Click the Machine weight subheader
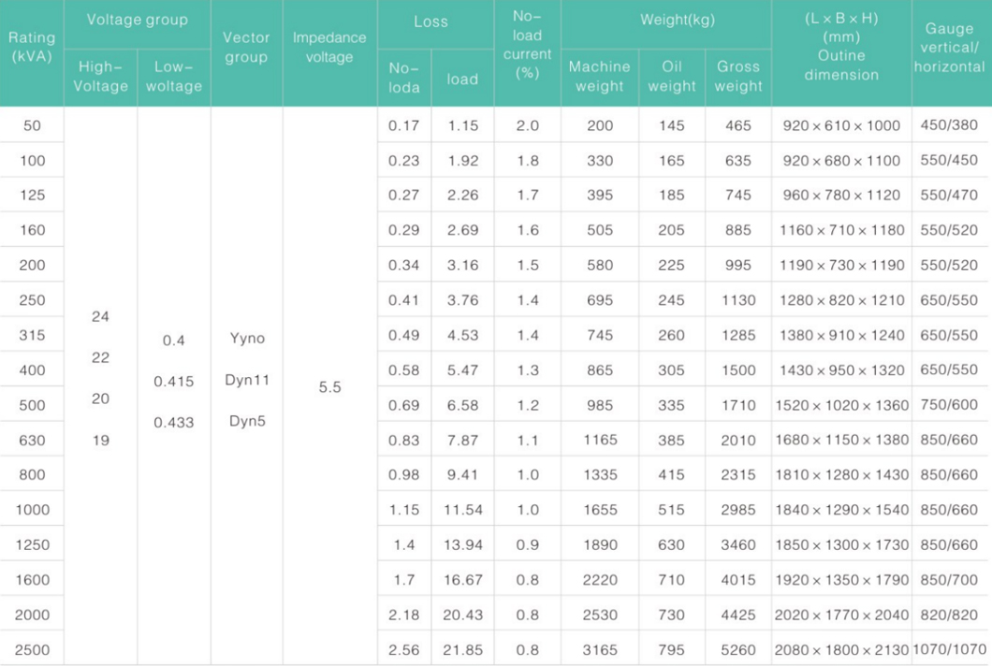Viewport: 992px width, 666px height. click(x=600, y=77)
